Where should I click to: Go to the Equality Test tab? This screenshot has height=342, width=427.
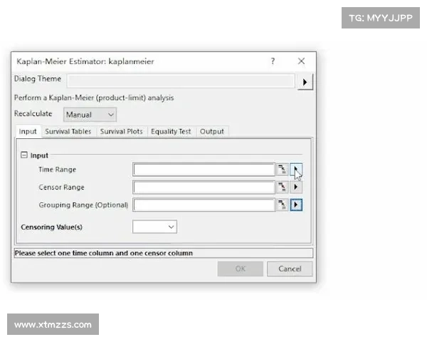coord(171,132)
